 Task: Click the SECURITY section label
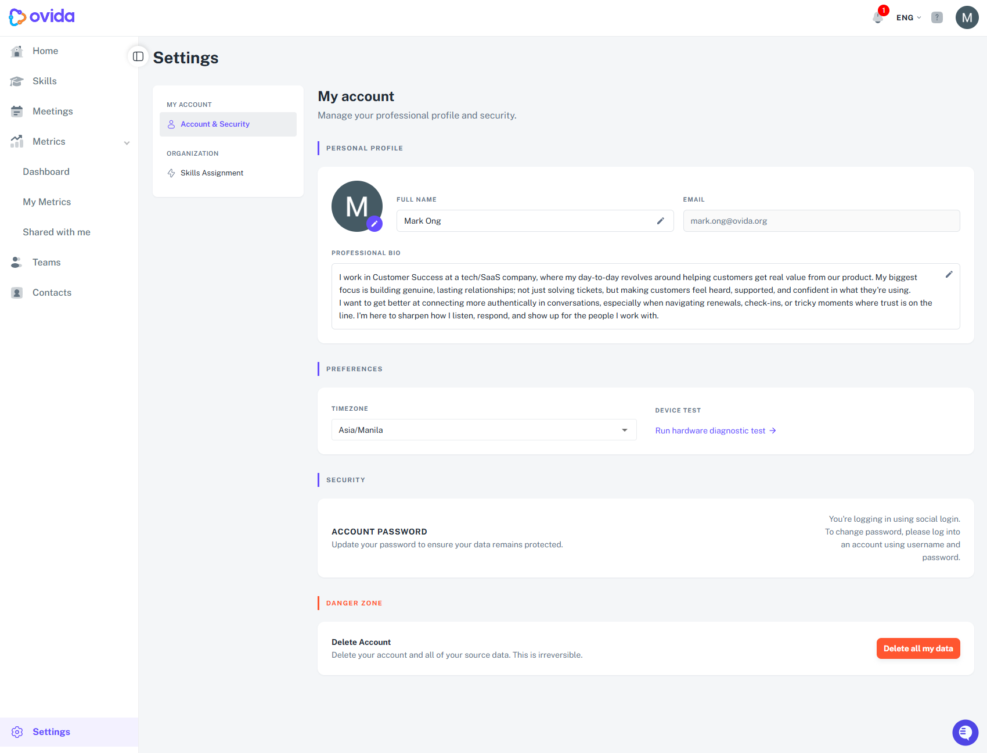pos(345,480)
